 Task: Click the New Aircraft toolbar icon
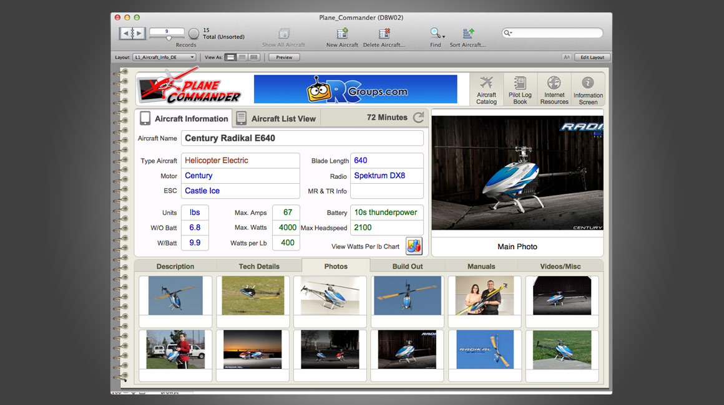point(342,33)
